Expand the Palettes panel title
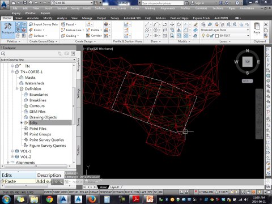Screen dimensions: 272x204 pyautogui.click(x=14, y=41)
